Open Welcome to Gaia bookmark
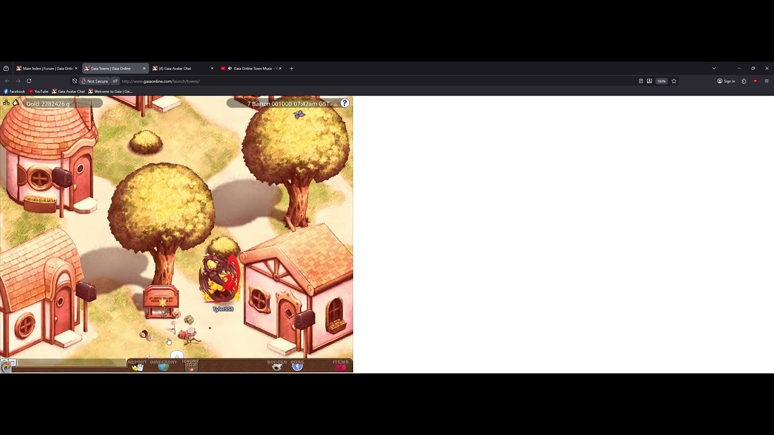Image resolution: width=774 pixels, height=435 pixels. (x=110, y=91)
